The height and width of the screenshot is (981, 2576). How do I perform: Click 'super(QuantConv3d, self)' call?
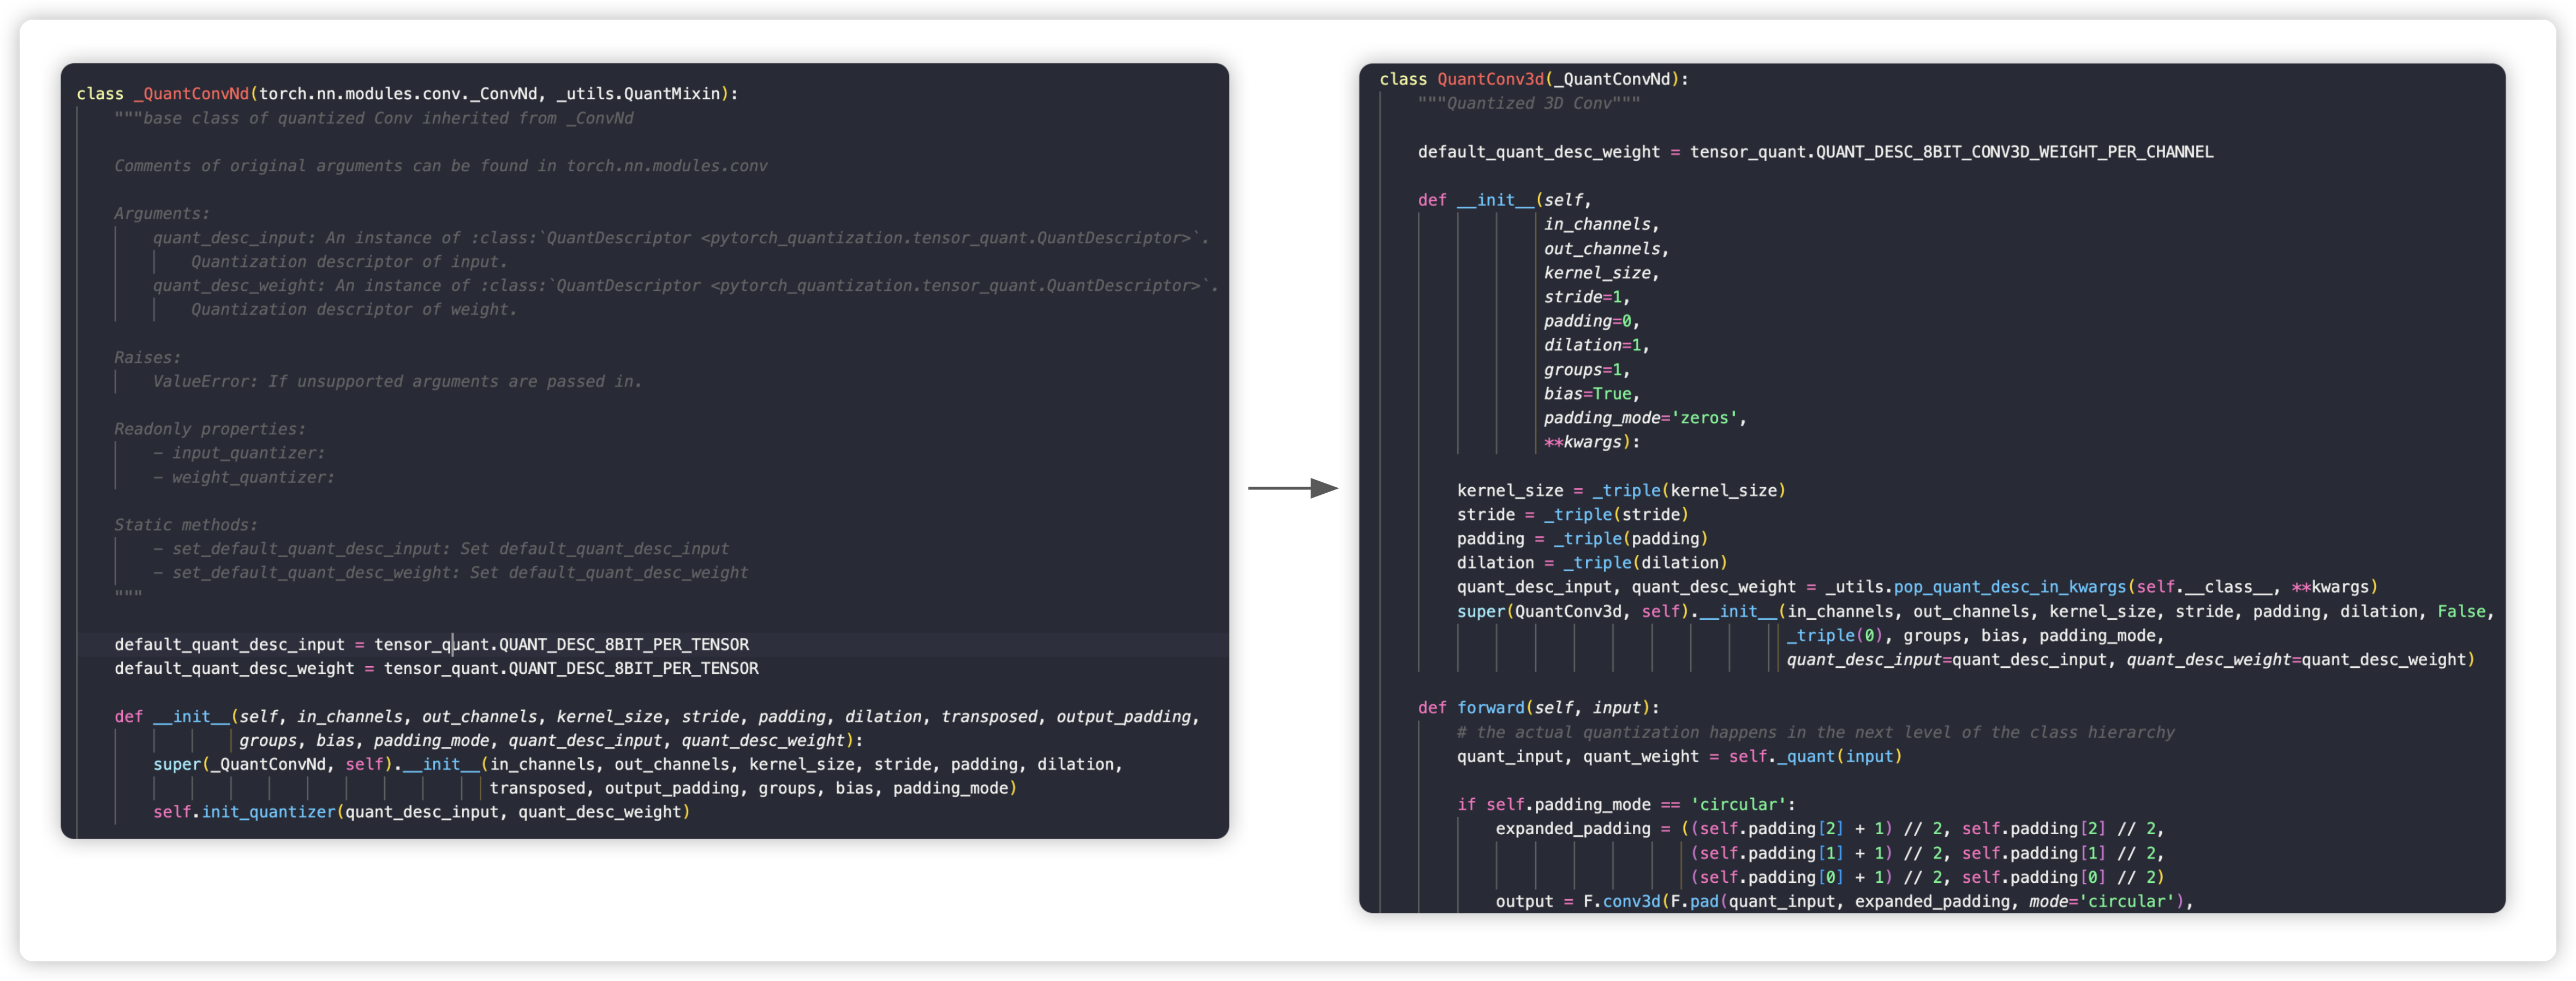[1573, 612]
